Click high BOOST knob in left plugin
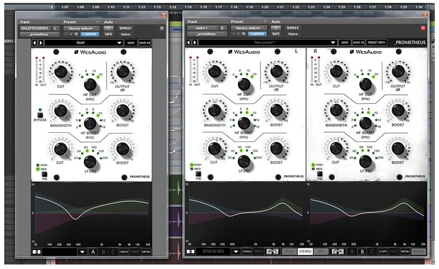The height and width of the screenshot is (269, 439). click(123, 111)
